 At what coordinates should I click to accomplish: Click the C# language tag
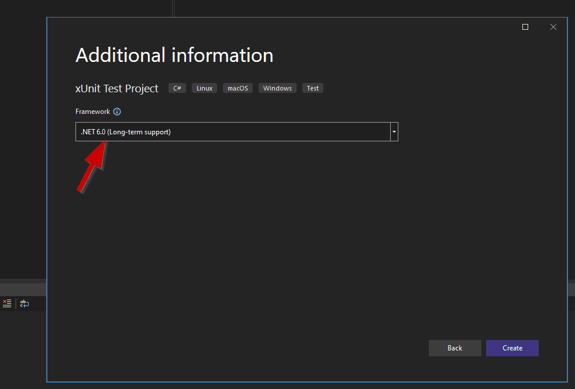coord(177,88)
